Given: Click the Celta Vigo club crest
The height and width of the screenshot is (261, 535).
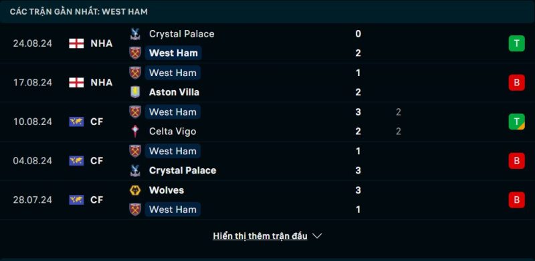Looking at the screenshot, I should click(135, 132).
